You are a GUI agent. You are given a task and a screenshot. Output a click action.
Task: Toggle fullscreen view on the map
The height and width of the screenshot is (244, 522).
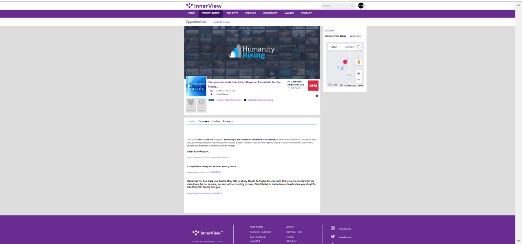[359, 47]
